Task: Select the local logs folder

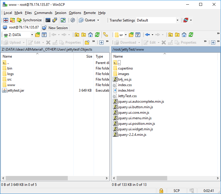Action: coord(8,74)
